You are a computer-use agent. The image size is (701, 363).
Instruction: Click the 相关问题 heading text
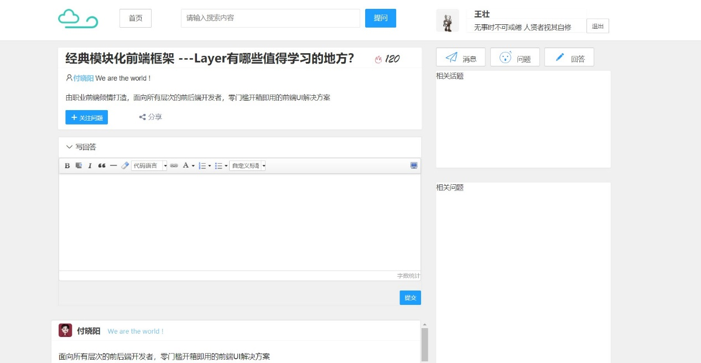pos(450,188)
